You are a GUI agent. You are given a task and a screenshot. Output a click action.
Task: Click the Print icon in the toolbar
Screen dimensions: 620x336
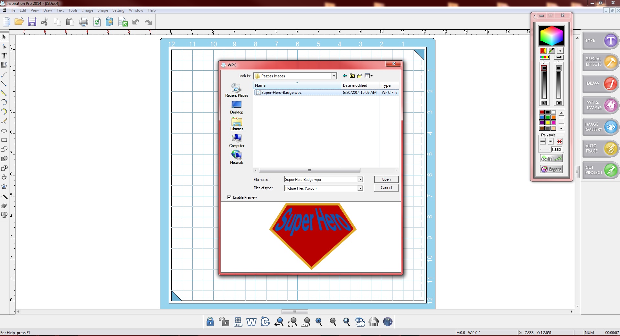click(84, 22)
